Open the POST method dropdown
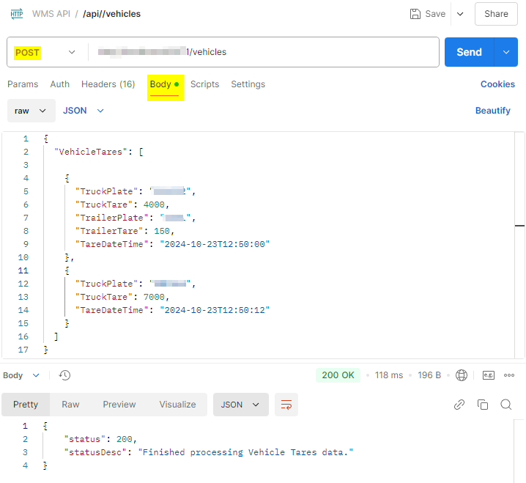The width and height of the screenshot is (526, 483). click(x=45, y=52)
